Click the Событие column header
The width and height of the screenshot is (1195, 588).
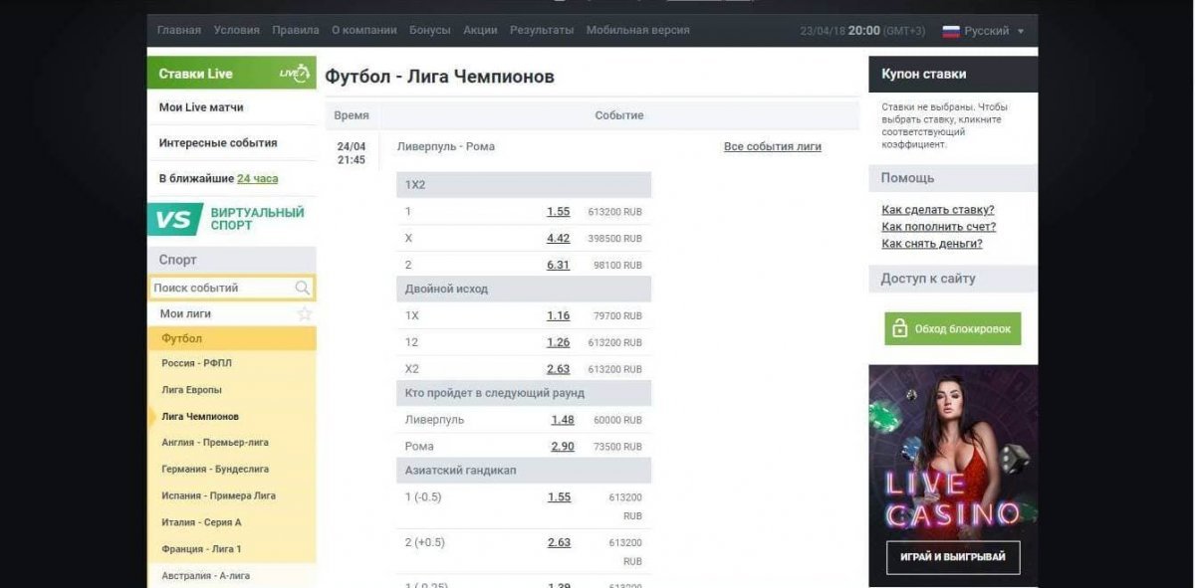[619, 115]
